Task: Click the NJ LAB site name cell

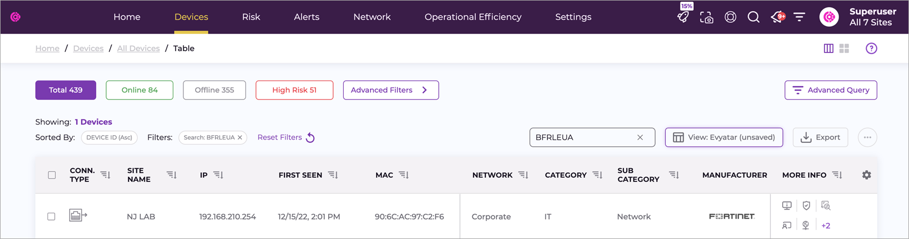Action: (x=141, y=217)
